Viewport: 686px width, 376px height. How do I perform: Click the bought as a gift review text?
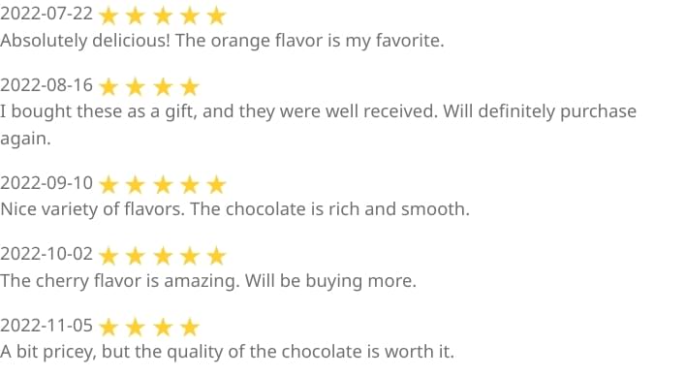(x=319, y=125)
